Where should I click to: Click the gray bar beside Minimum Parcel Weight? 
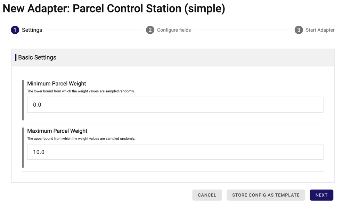[23, 100]
